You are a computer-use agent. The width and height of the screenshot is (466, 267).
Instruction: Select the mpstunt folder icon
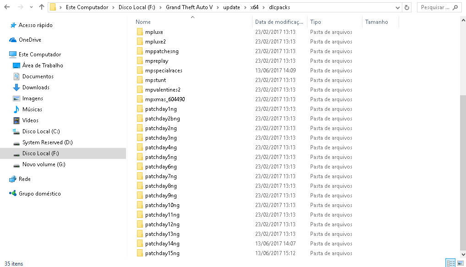pyautogui.click(x=140, y=80)
